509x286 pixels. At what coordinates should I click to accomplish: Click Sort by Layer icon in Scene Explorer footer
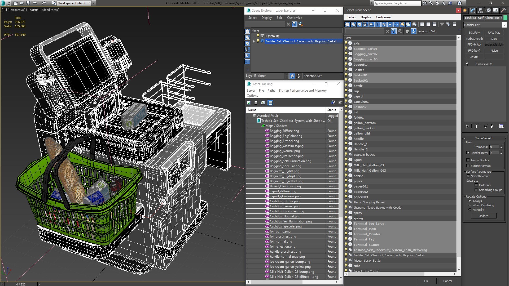pos(292,76)
